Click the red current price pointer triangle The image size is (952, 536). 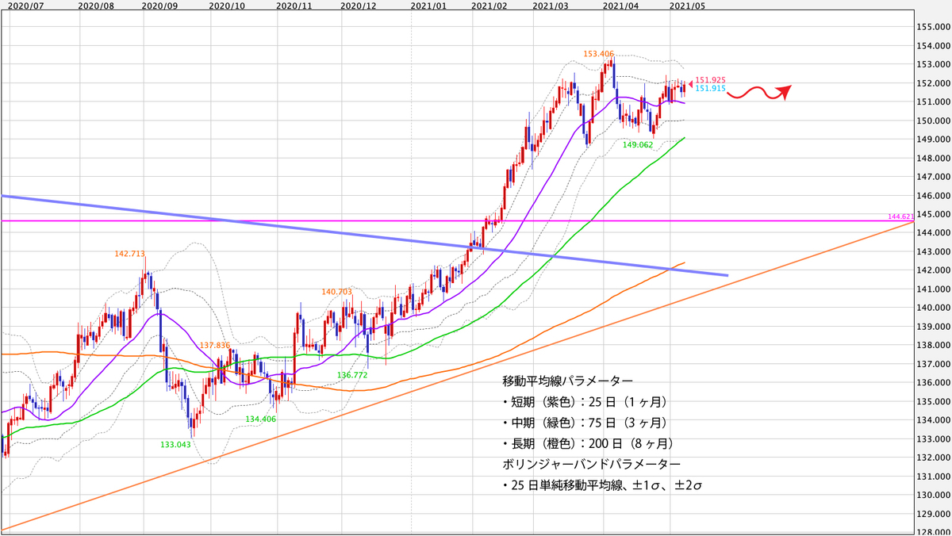click(x=690, y=82)
